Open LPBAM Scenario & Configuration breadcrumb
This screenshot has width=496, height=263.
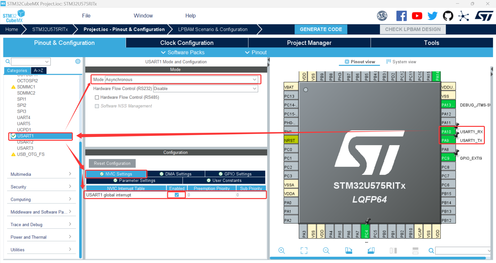pos(213,29)
